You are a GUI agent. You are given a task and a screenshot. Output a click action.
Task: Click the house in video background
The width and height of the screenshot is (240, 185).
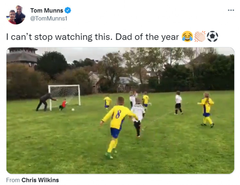pyautogui.click(x=22, y=57)
